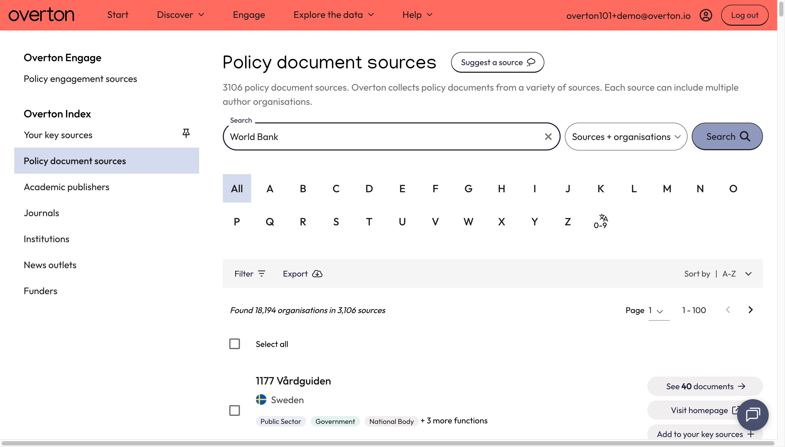Tick the Select all checkbox
Image resolution: width=785 pixels, height=447 pixels.
coord(235,344)
